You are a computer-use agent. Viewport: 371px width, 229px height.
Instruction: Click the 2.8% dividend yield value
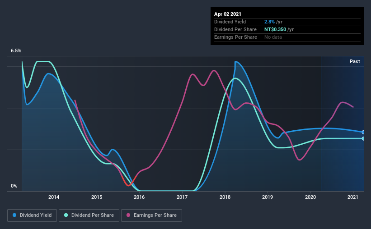(x=269, y=22)
